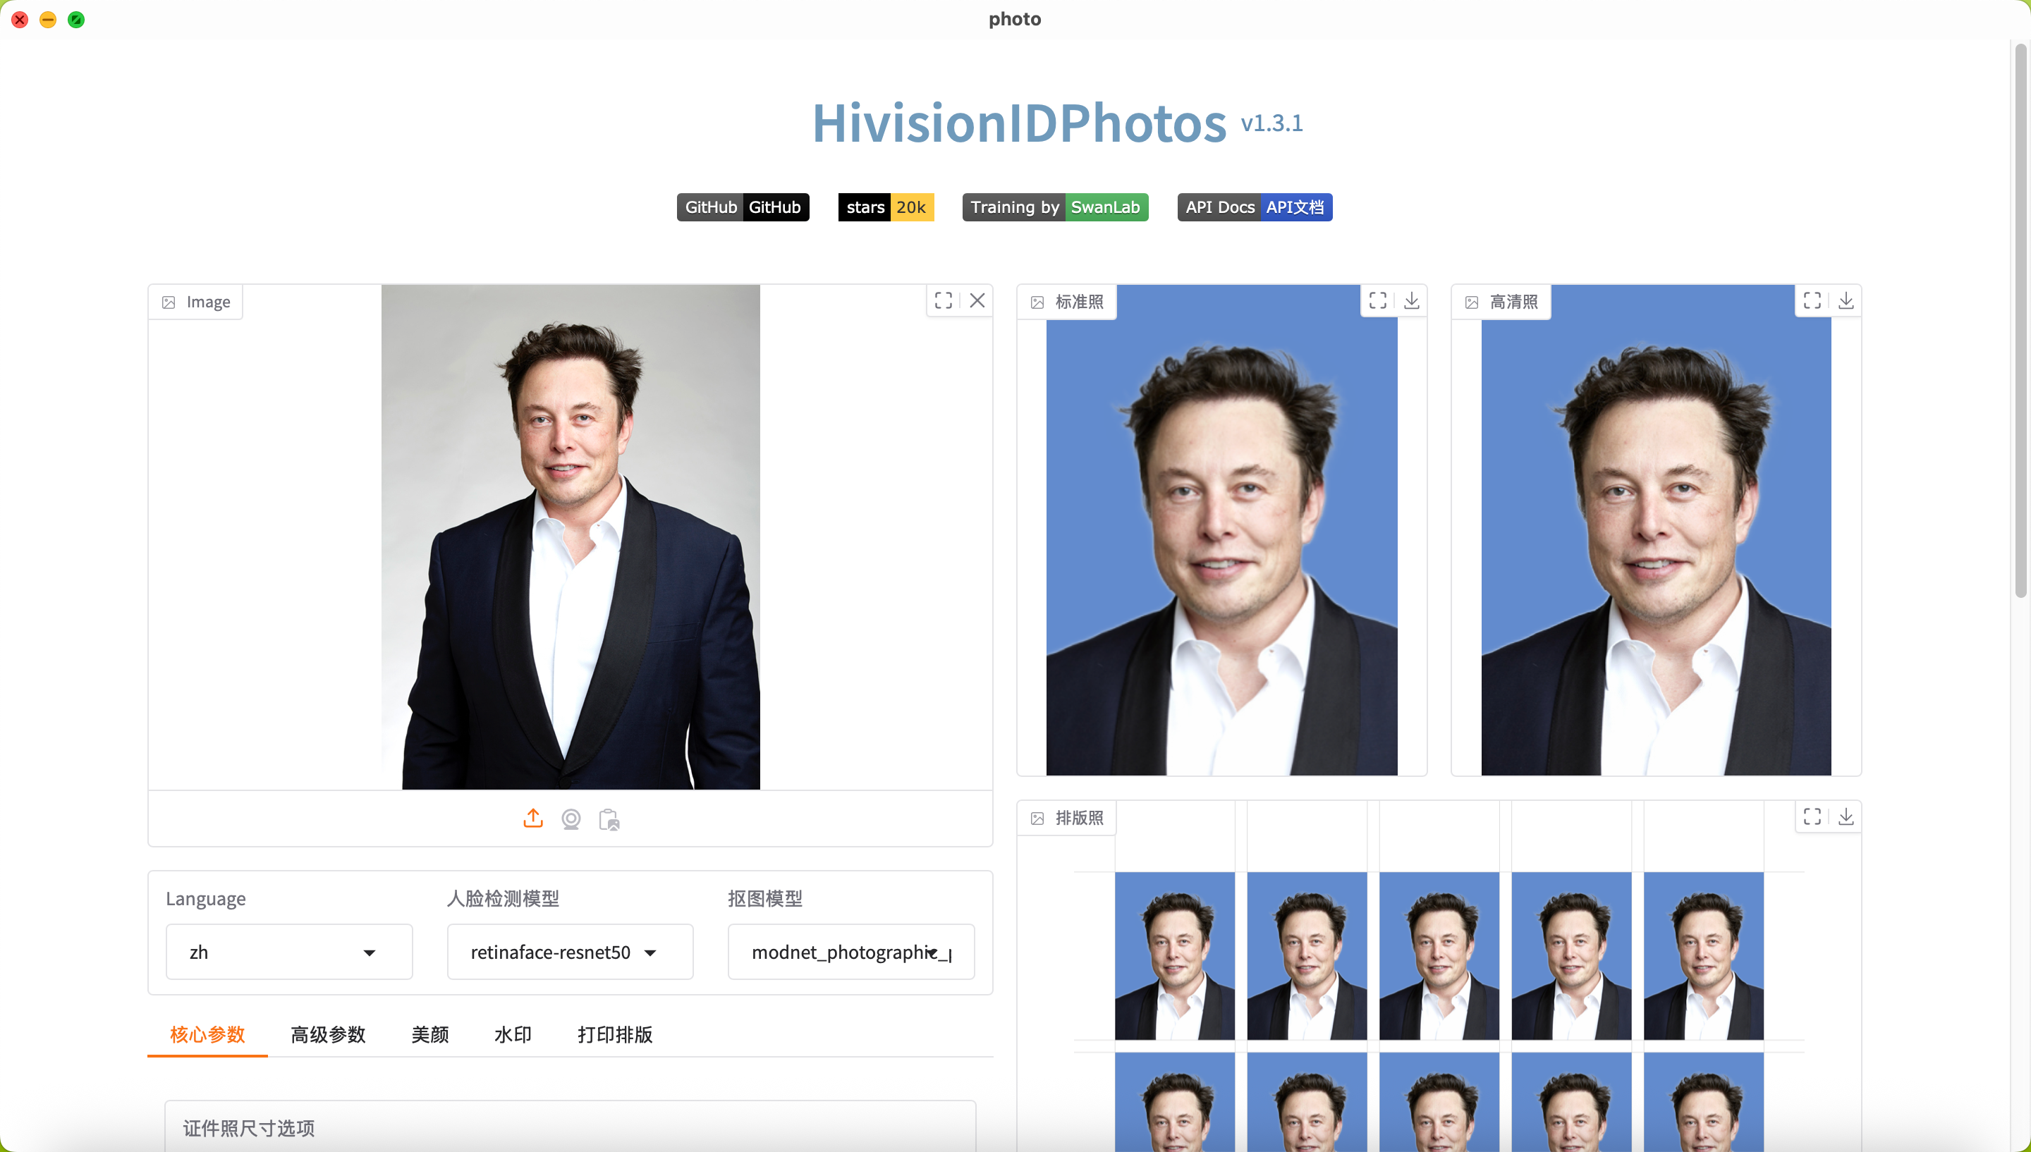Expand the input Image to fullscreen
This screenshot has width=2031, height=1152.
click(x=943, y=300)
